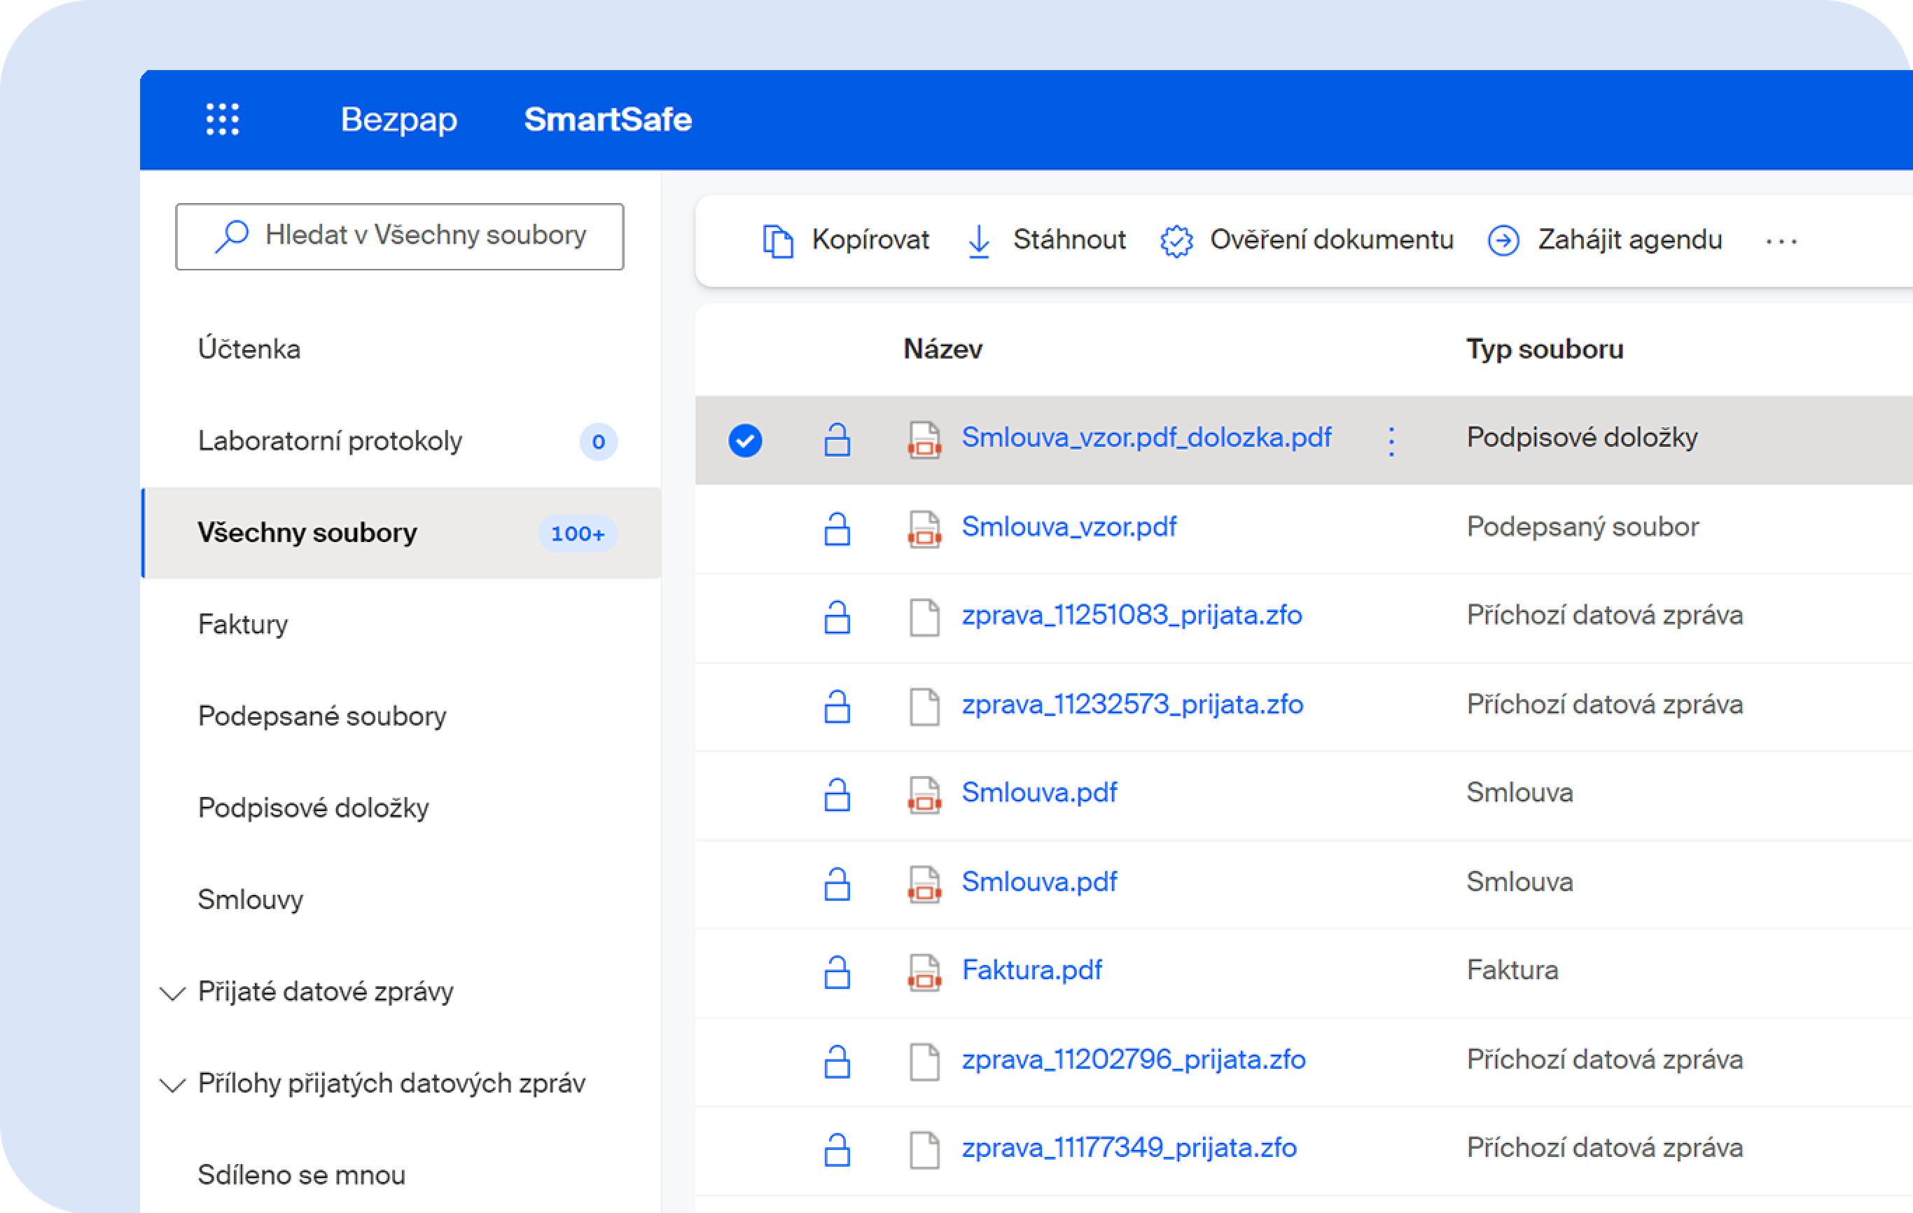Click file icon of zprava_11232573_prijata.zfo
This screenshot has width=1913, height=1213.
925,706
